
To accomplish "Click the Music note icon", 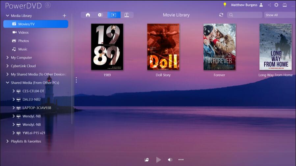I will point(14,49).
